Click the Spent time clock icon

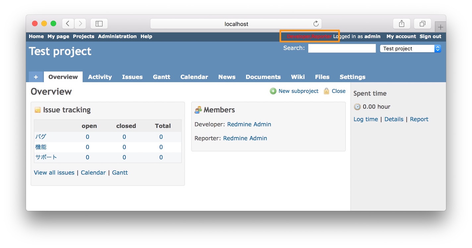point(357,107)
